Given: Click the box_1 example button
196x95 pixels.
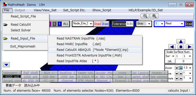Looking at the screenshot, I should pyautogui.click(x=122, y=77).
